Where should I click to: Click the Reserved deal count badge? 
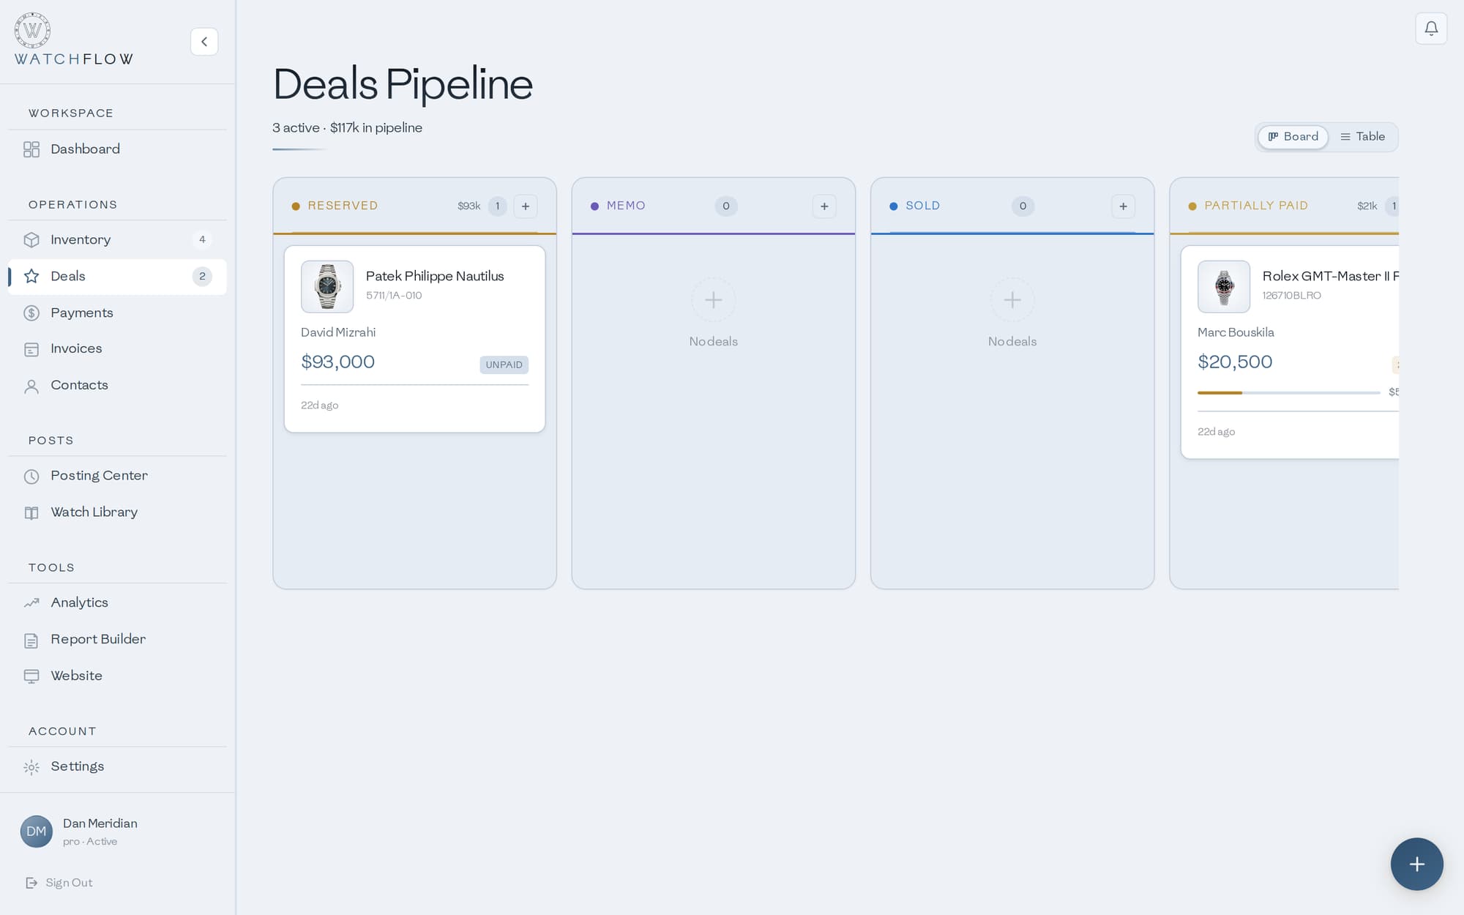[497, 206]
